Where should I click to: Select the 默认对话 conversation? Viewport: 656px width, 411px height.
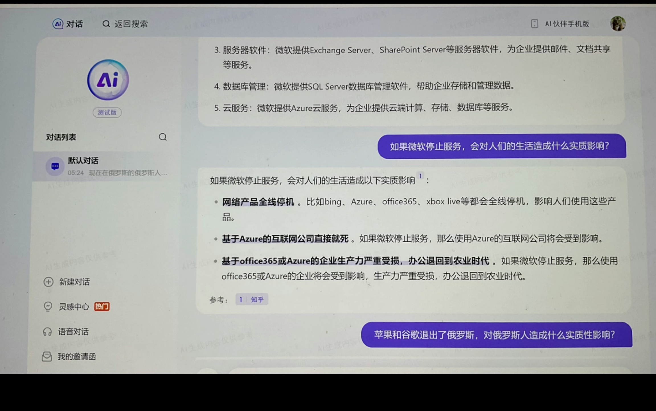(107, 166)
